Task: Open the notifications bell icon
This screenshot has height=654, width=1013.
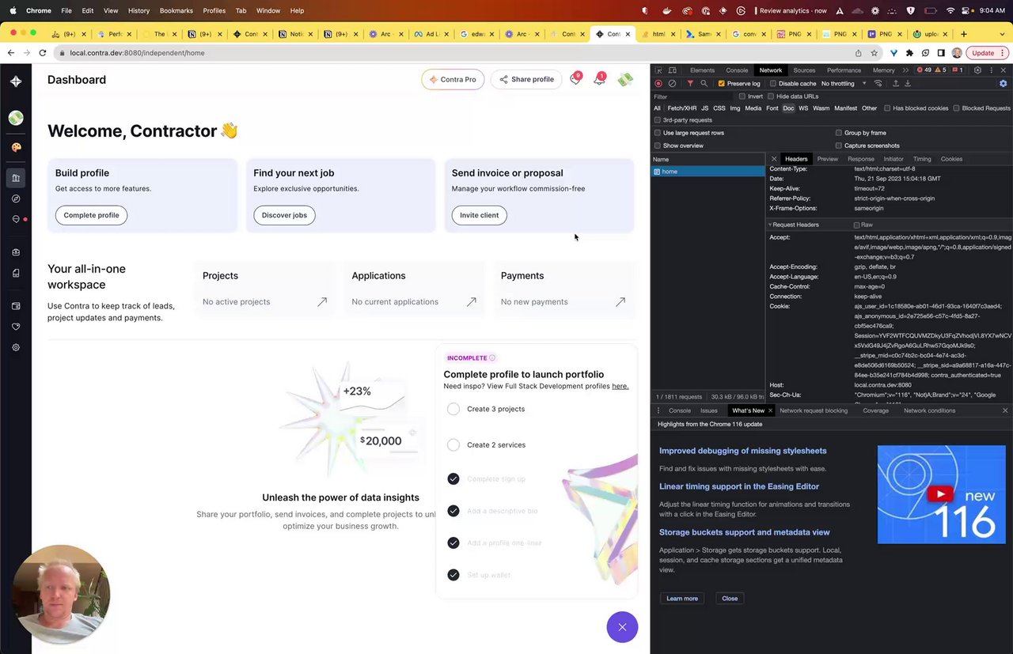Action: [x=599, y=79]
